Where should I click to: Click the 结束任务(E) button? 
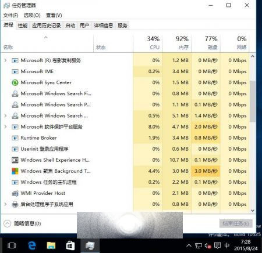pyautogui.click(x=236, y=223)
